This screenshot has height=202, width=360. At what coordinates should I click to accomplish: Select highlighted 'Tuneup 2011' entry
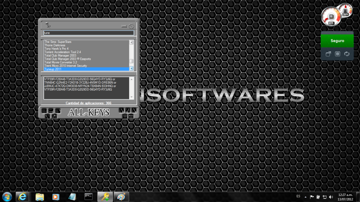click(87, 69)
